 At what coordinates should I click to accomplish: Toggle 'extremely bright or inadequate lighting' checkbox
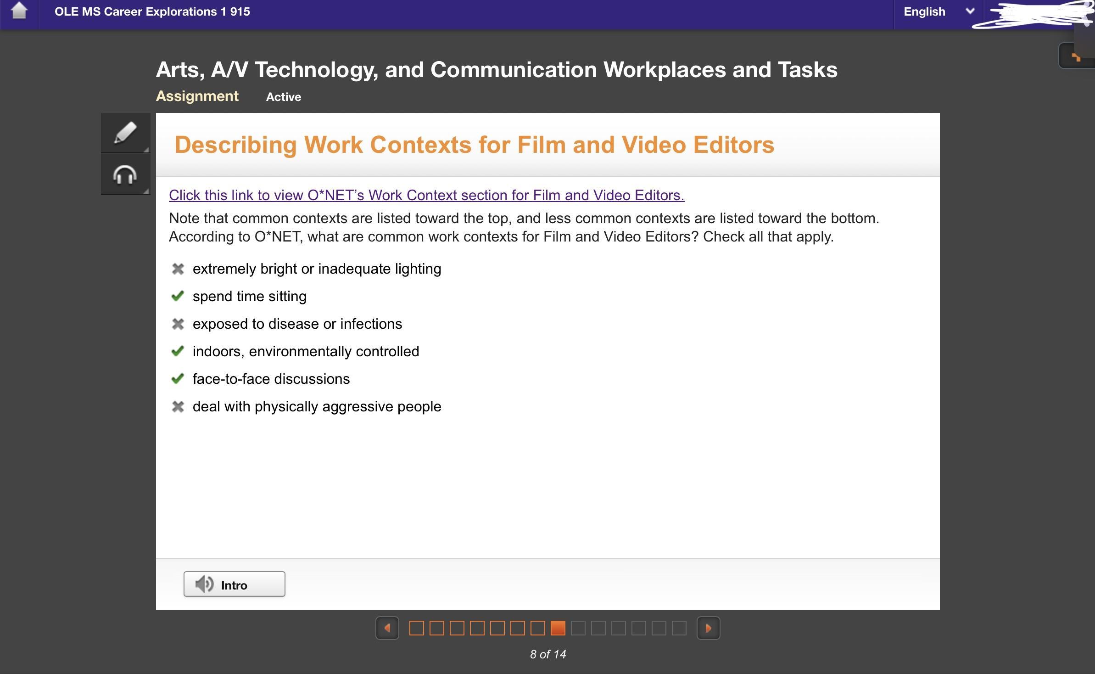(178, 269)
